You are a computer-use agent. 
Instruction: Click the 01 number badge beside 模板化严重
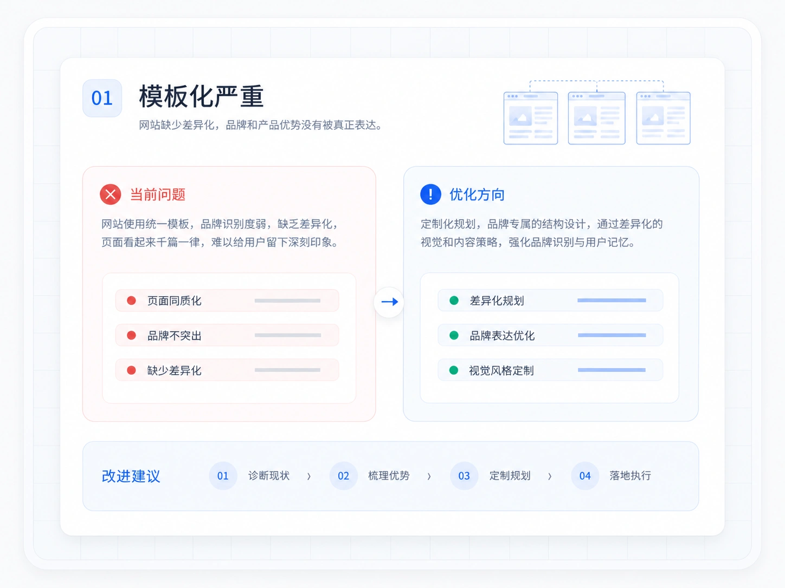[102, 98]
